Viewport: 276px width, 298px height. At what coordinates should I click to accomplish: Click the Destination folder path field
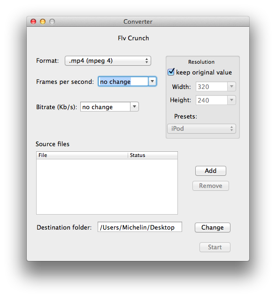(140, 227)
